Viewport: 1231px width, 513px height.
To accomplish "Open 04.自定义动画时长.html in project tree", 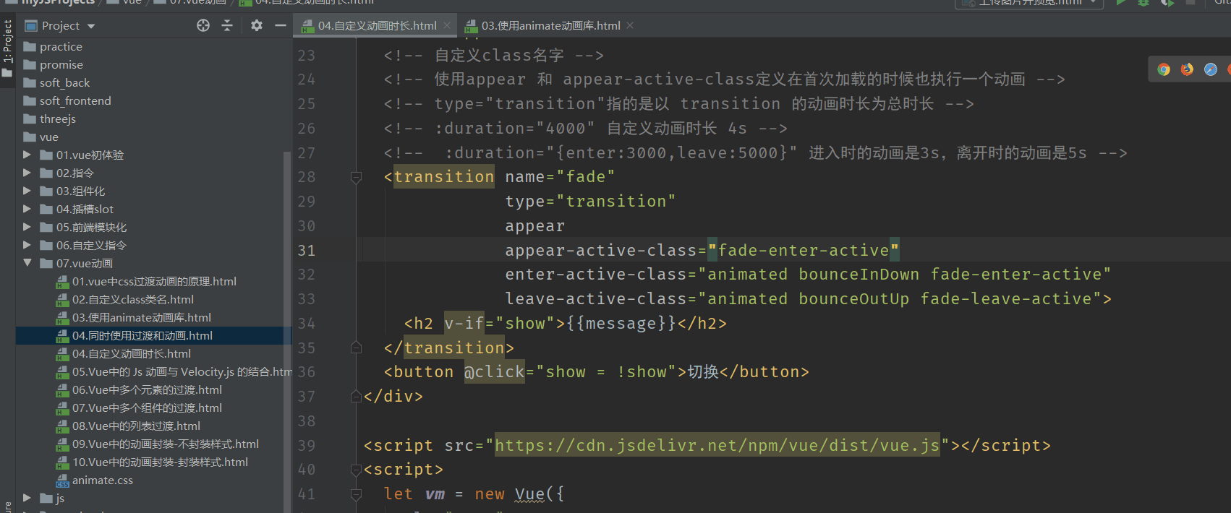I will pyautogui.click(x=132, y=353).
